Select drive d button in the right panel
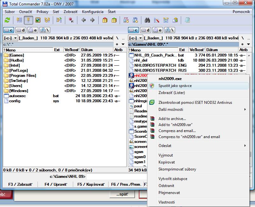 pos(145,30)
